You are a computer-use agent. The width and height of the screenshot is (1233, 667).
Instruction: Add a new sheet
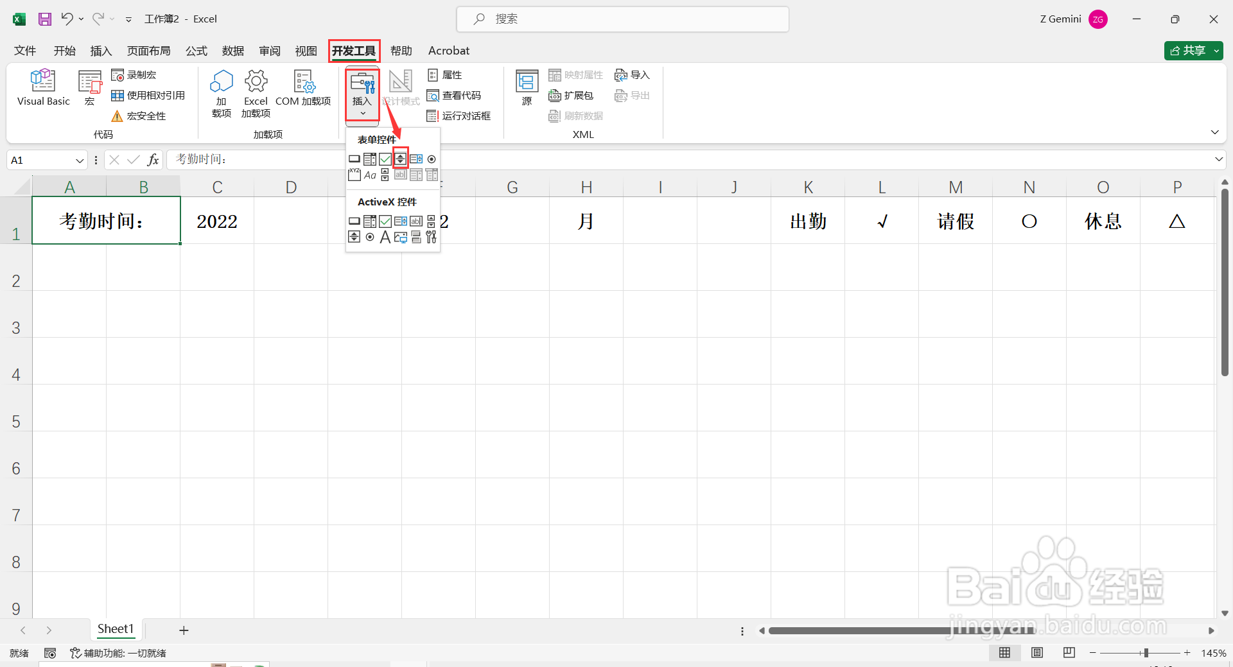tap(184, 630)
